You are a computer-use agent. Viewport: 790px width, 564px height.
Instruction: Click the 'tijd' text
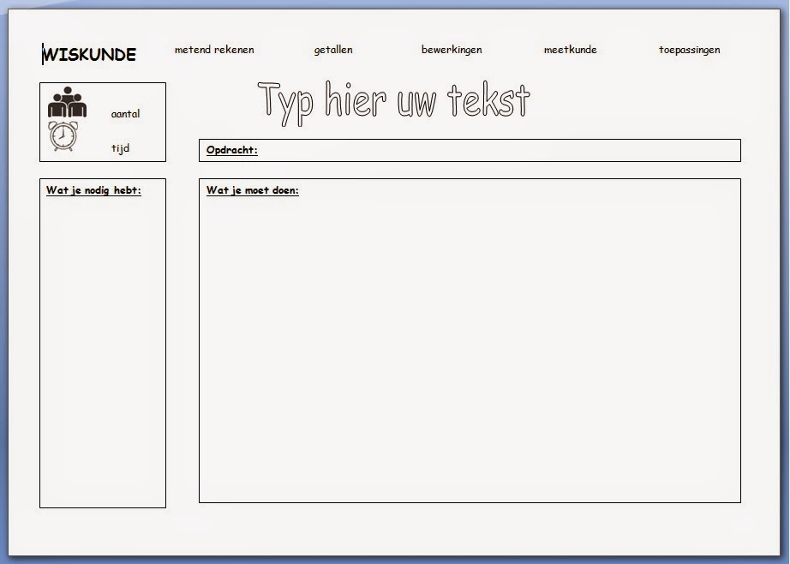[x=121, y=148]
